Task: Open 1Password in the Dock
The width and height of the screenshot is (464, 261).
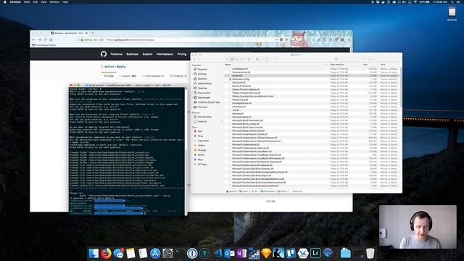Action: tap(192, 254)
